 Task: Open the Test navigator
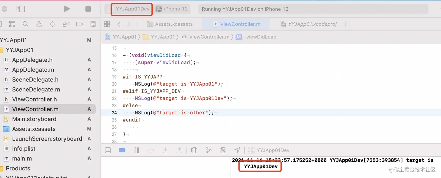pos(52,24)
